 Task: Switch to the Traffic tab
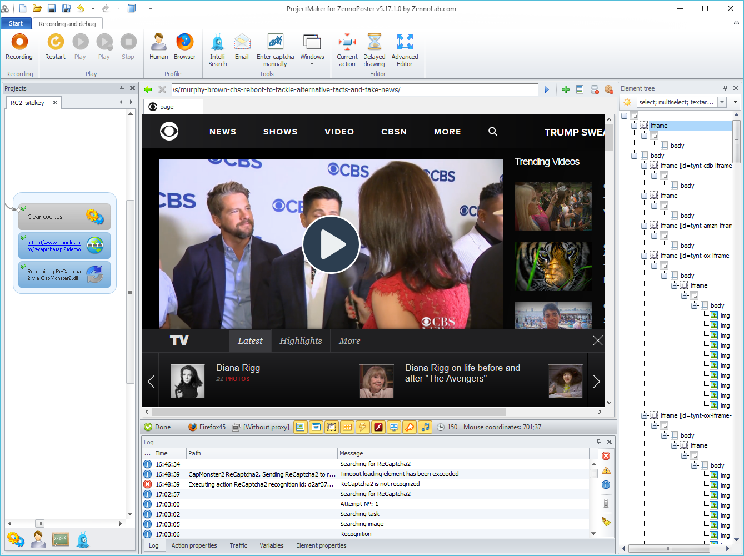tap(238, 545)
